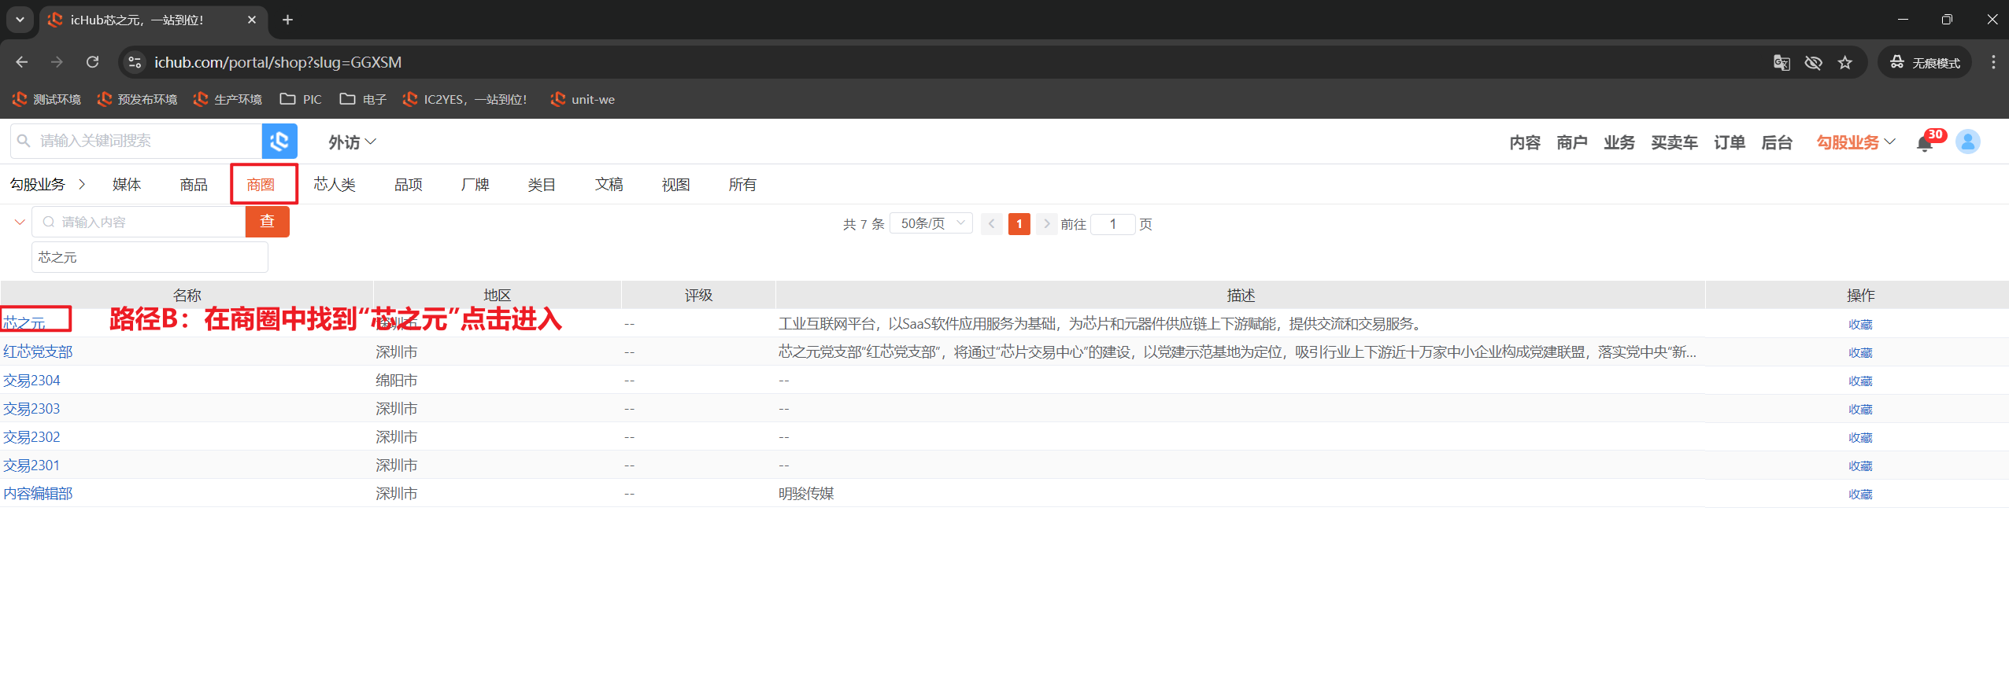Screen dimensions: 2009x677
Task: Select the 芯之元 filter suggestion
Action: [150, 257]
